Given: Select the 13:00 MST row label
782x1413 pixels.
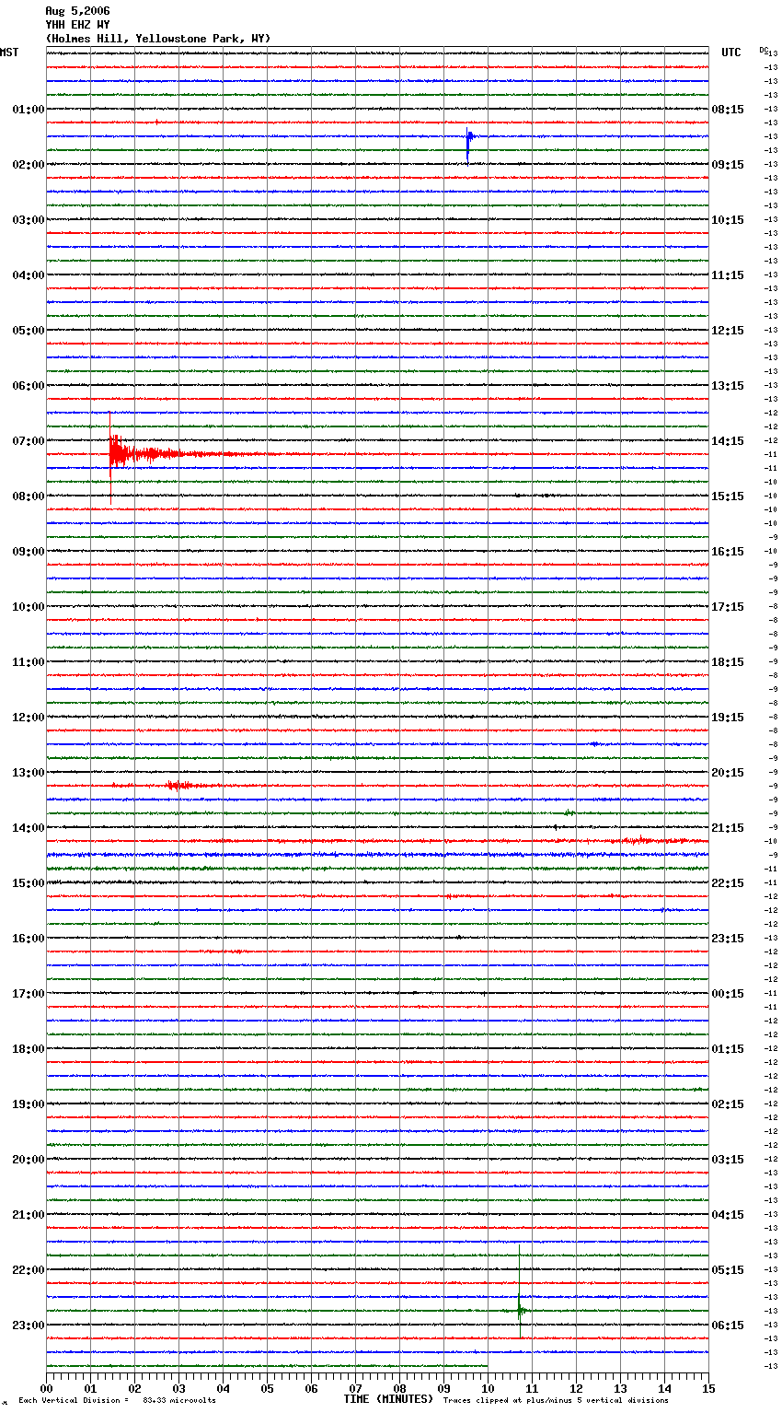Looking at the screenshot, I should 29,773.
